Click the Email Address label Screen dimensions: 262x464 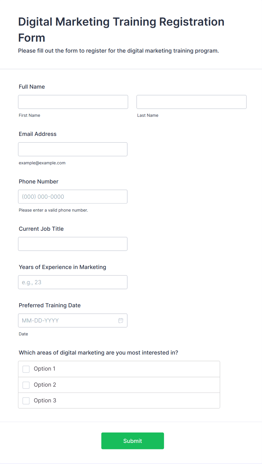(37, 134)
